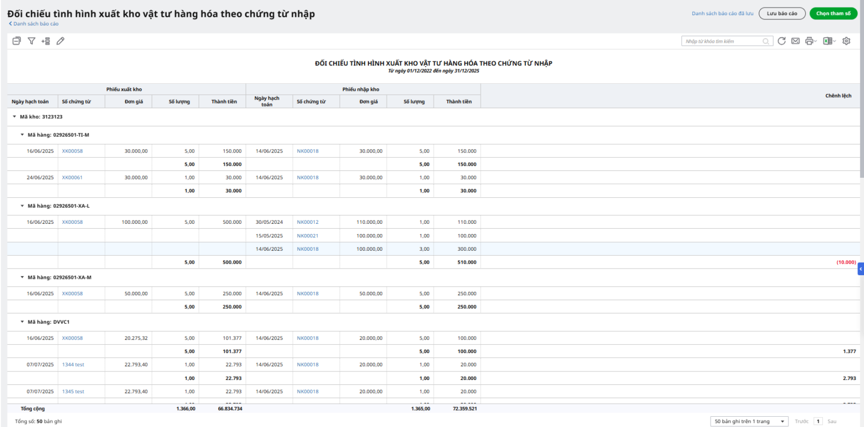Open the Excel export dropdown
Image resolution: width=864 pixels, height=427 pixels.
point(829,41)
